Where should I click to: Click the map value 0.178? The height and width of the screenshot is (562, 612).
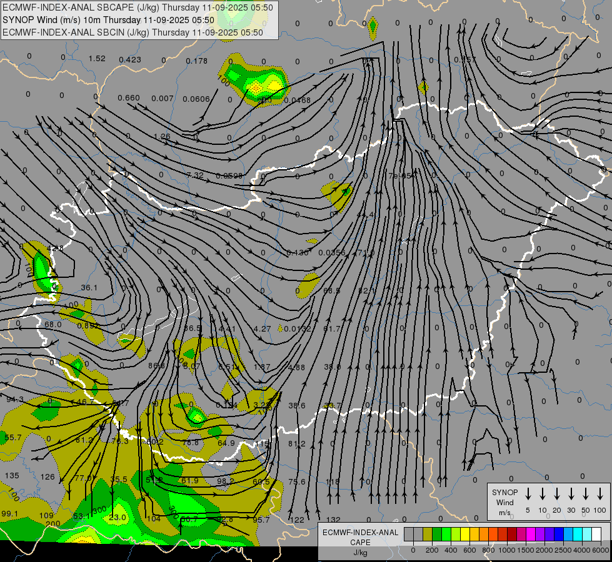click(197, 61)
